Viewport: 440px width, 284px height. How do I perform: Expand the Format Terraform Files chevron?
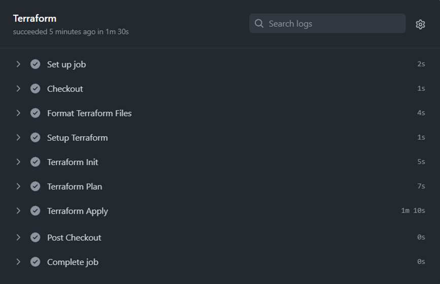point(18,113)
